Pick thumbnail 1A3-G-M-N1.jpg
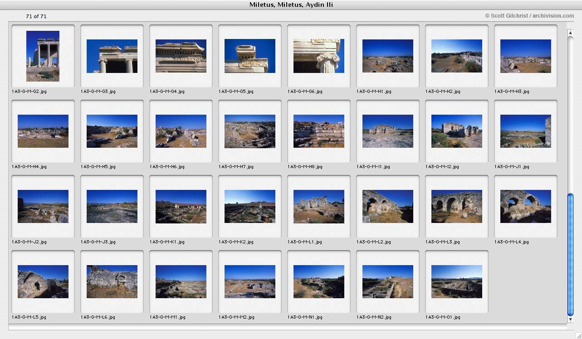 coord(319,282)
